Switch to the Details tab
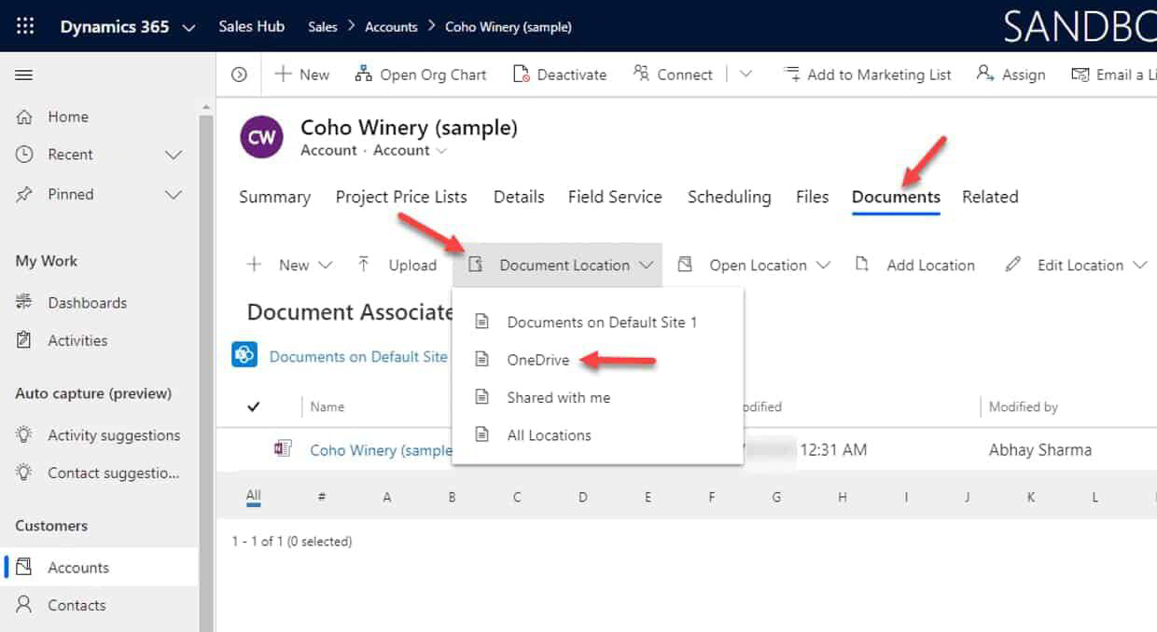Viewport: 1157px width, 632px height. (518, 197)
